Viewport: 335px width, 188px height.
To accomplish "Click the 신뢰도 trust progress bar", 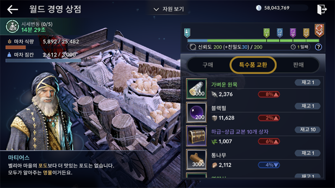I will [x=253, y=40].
